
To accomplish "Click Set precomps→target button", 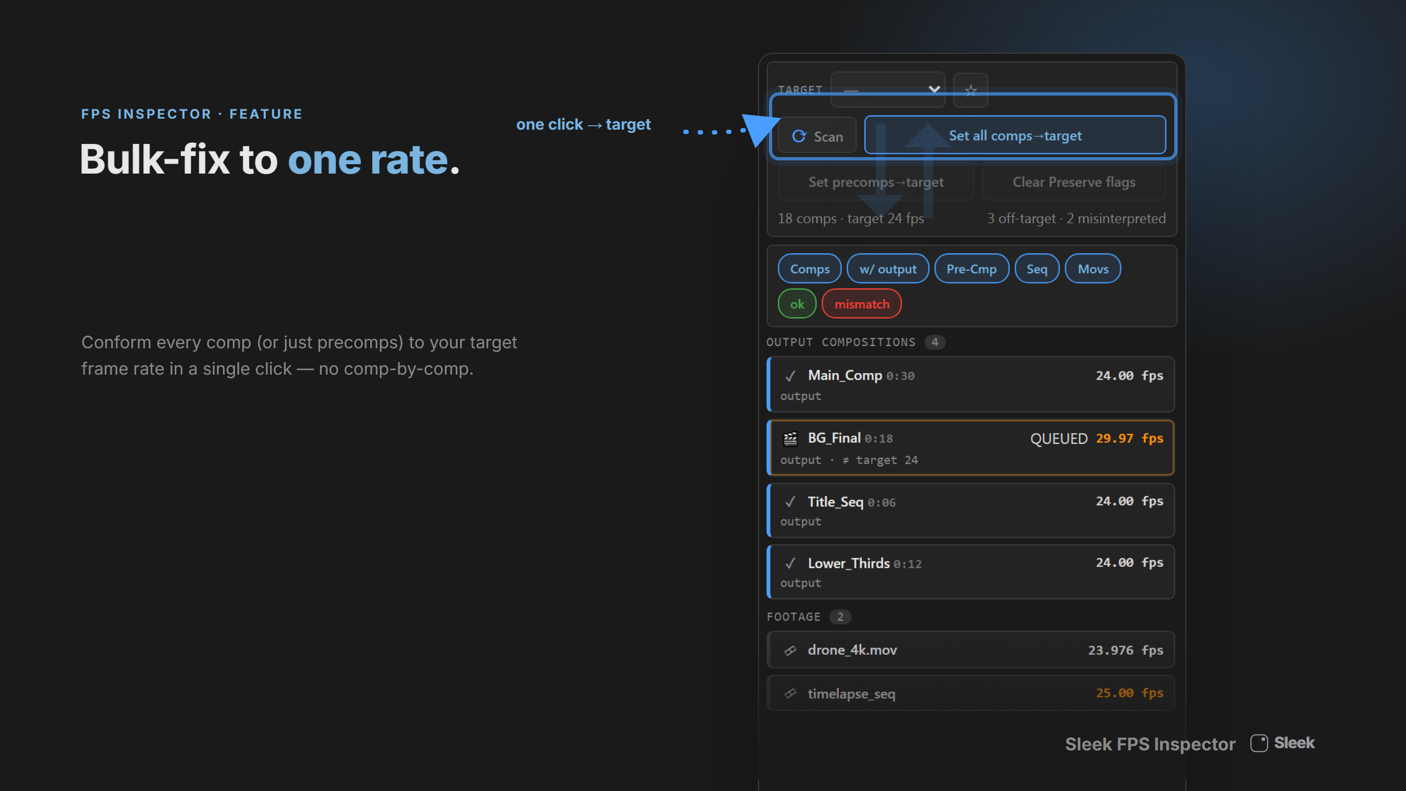I will tap(876, 182).
